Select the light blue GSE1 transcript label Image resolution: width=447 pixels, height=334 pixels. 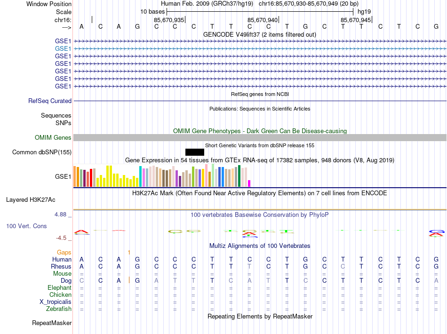(63, 49)
